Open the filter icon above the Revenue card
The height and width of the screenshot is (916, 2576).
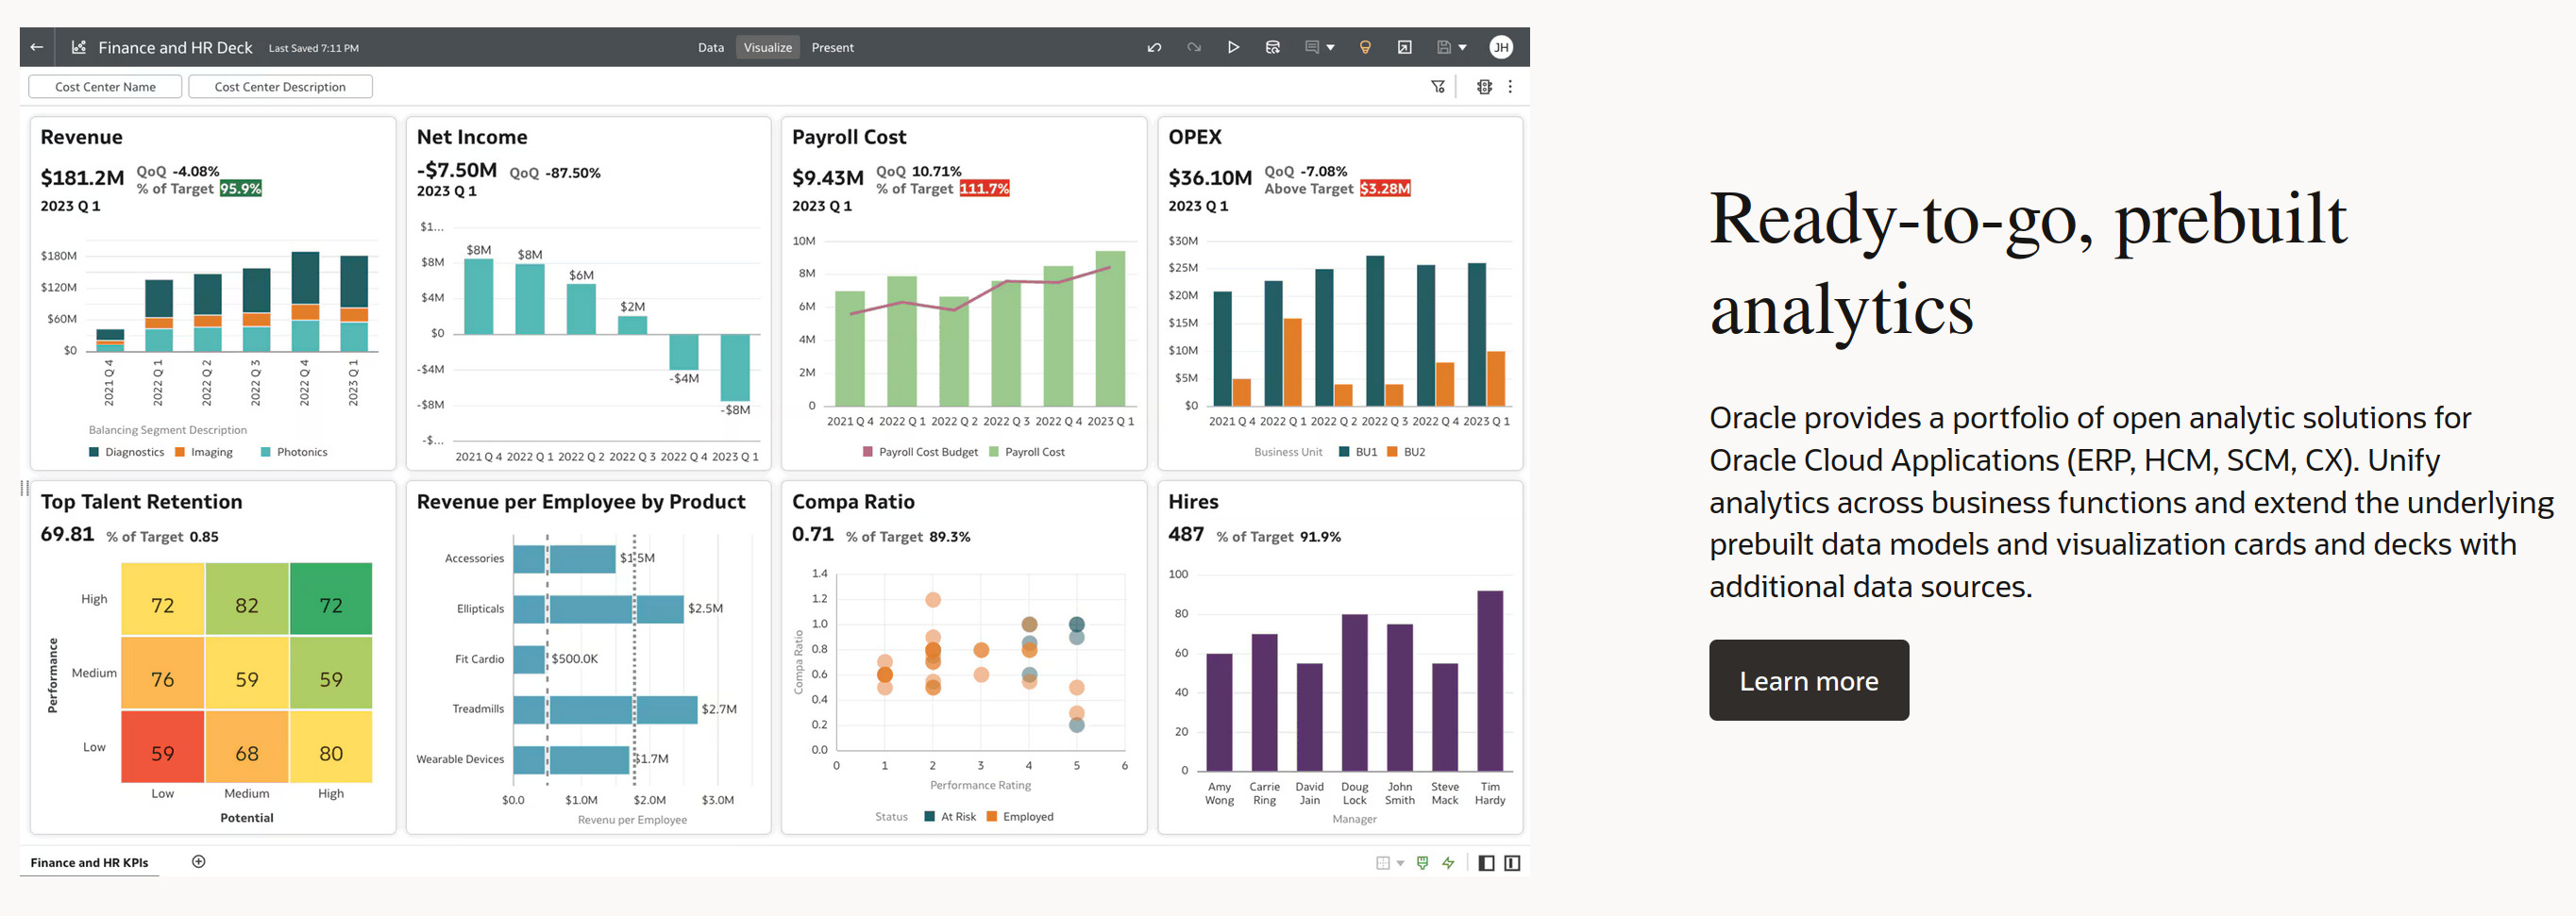[1438, 87]
